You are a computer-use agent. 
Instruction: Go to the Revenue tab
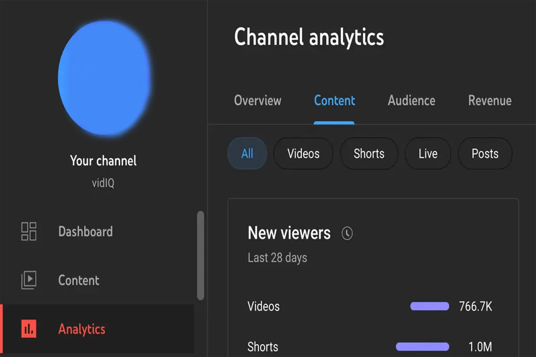[x=490, y=101]
